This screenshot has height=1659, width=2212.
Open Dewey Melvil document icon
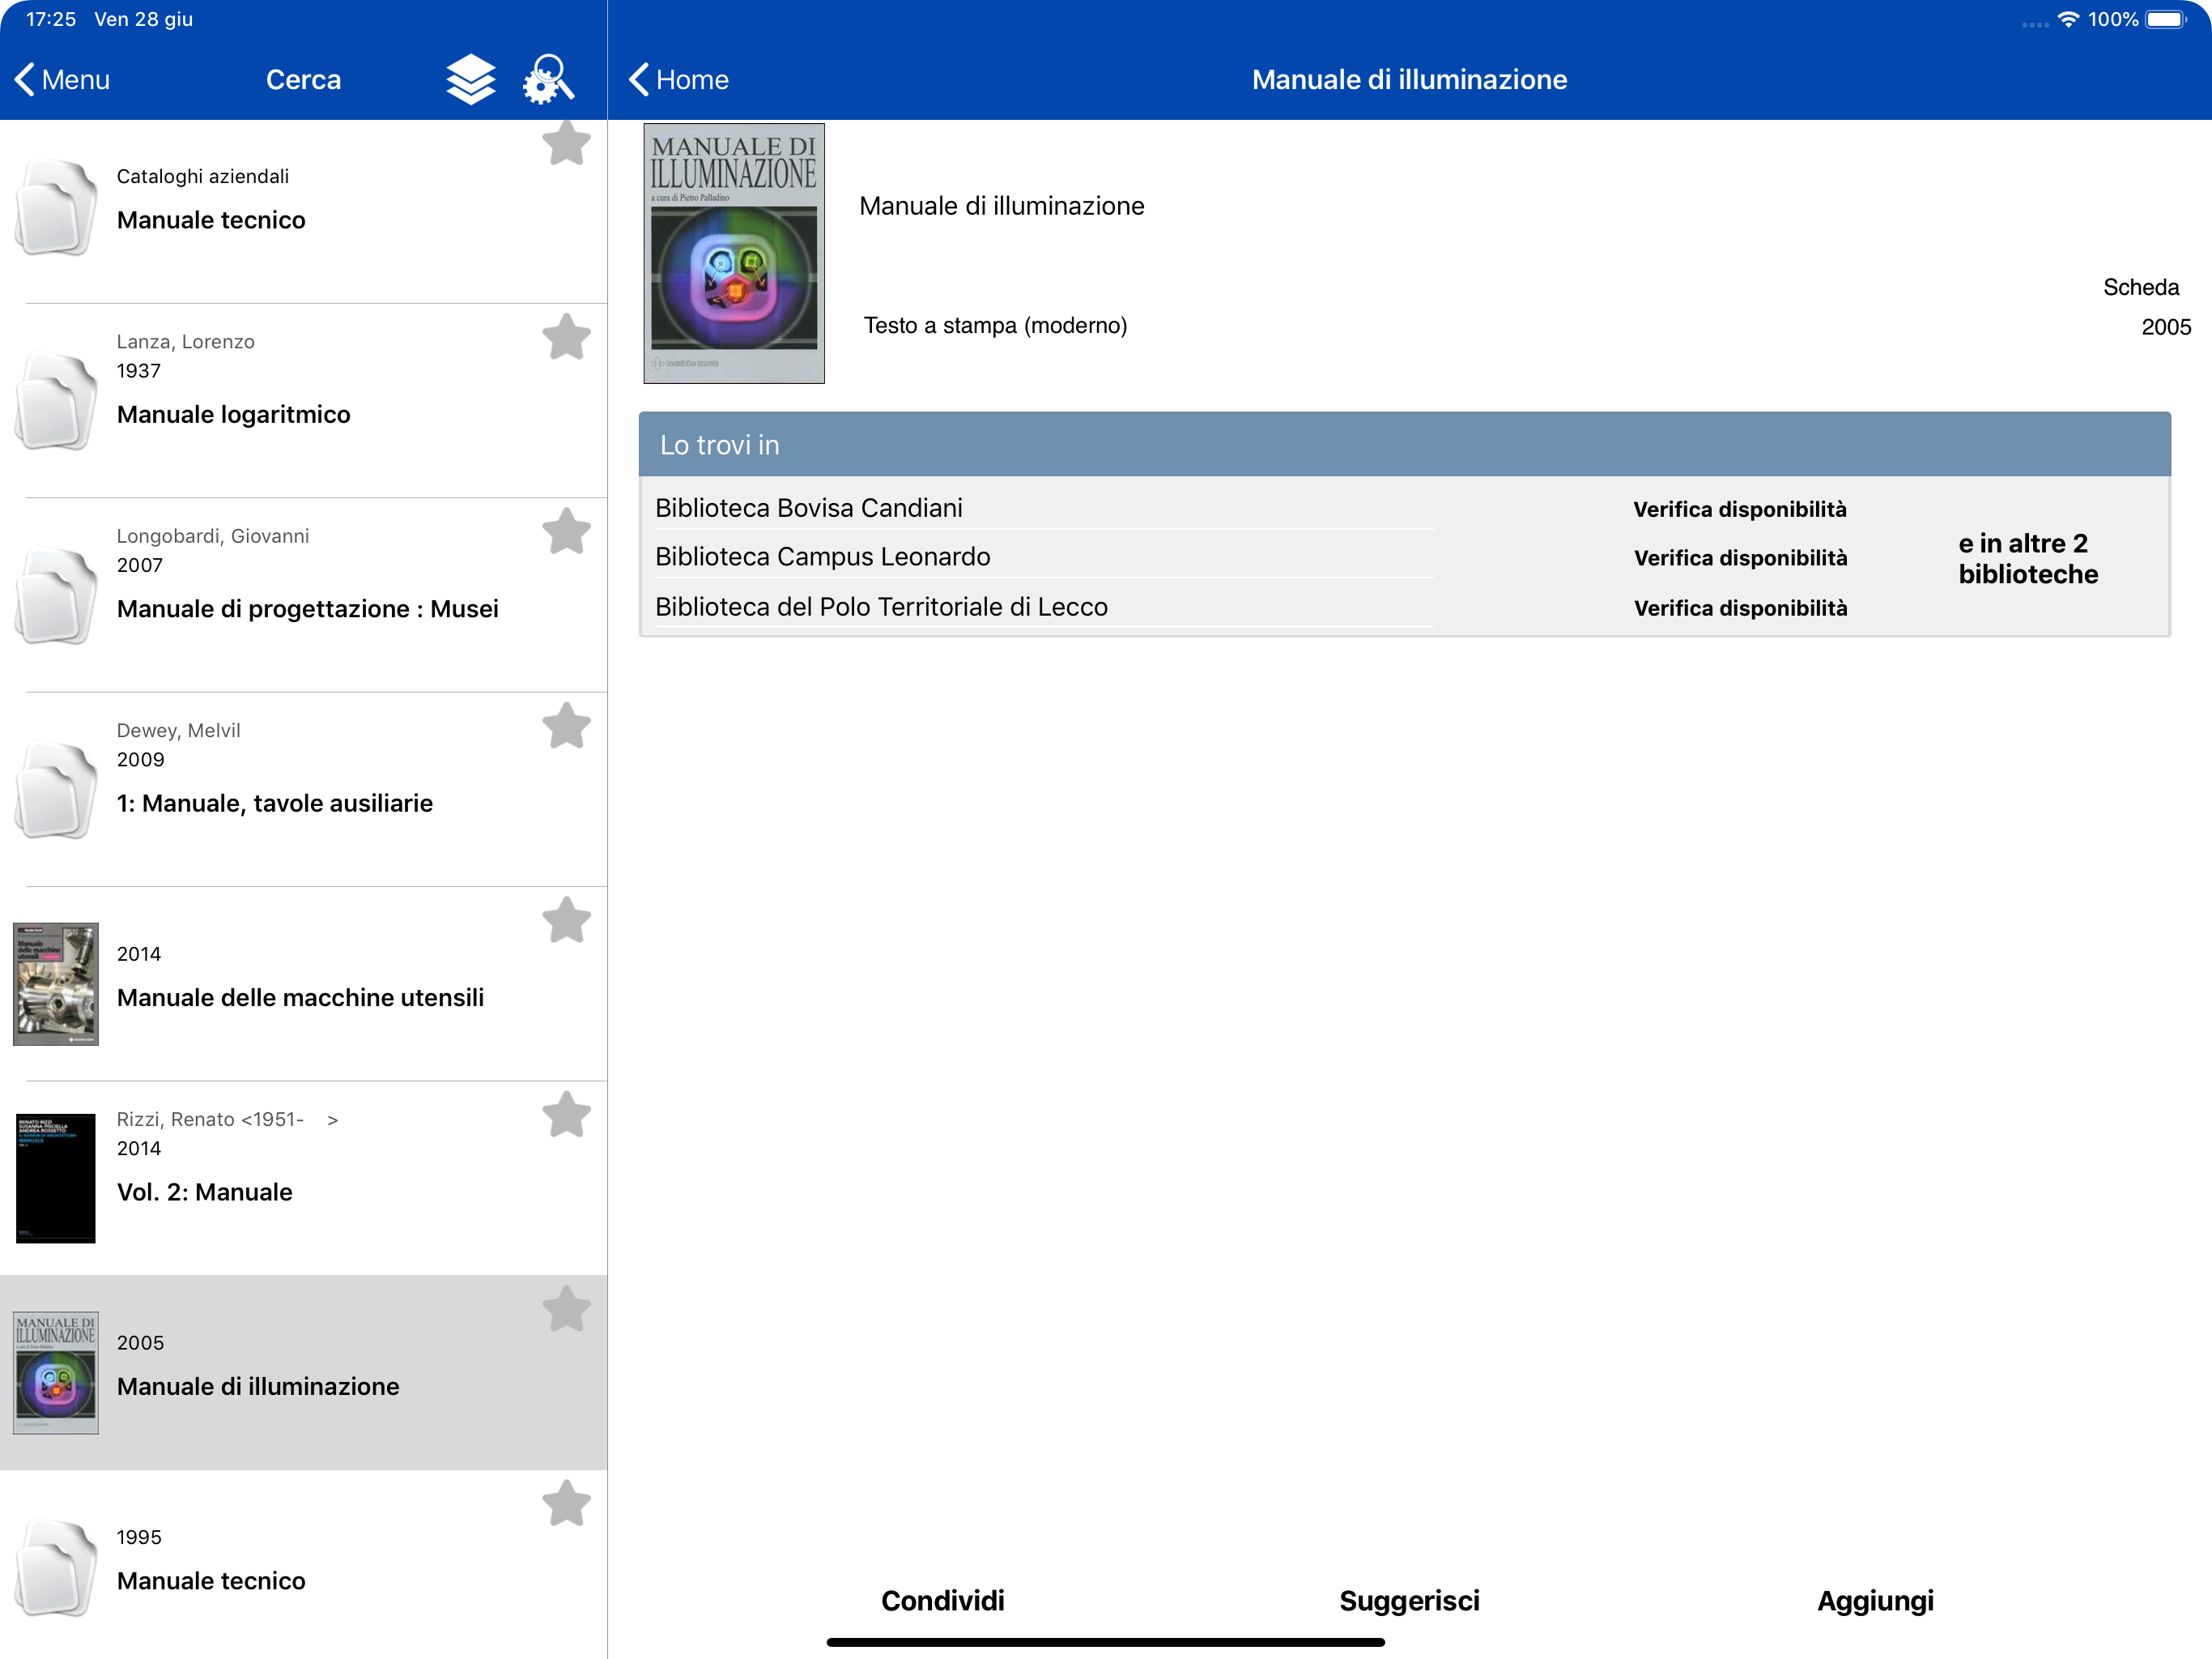pyautogui.click(x=55, y=790)
